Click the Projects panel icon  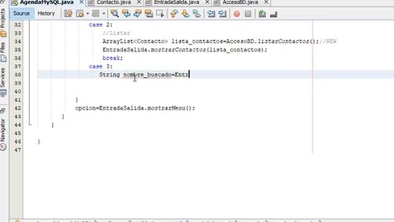(3, 33)
